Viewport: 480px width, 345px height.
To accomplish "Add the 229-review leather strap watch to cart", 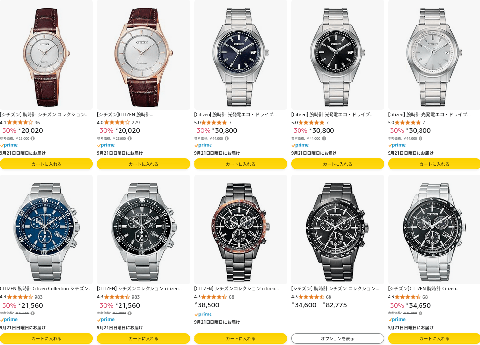I will click(x=143, y=164).
